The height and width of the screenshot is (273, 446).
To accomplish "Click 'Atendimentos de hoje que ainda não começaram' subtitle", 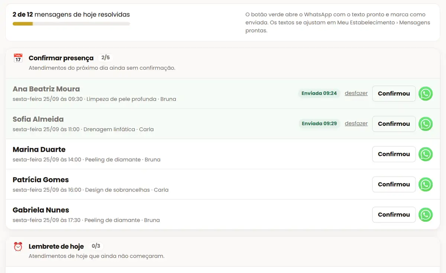I will tap(97, 256).
